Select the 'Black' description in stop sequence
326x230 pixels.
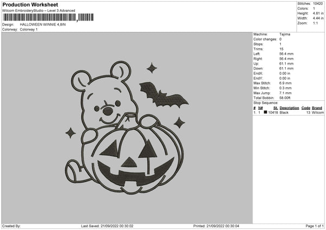[x=284, y=112]
